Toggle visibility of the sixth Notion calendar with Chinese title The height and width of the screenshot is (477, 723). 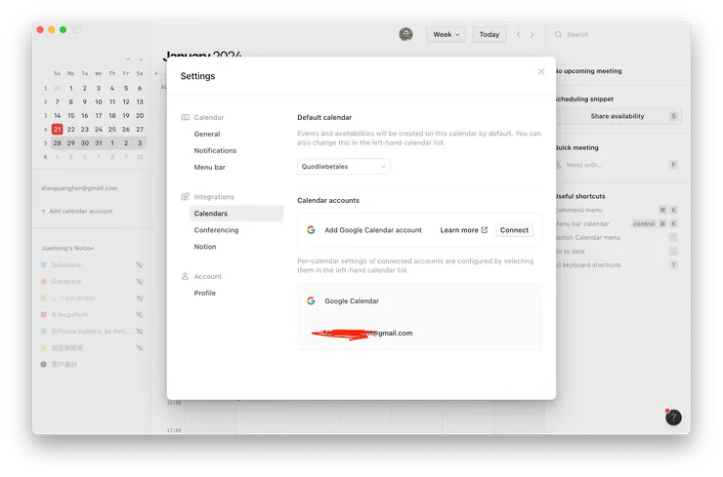[x=140, y=347]
